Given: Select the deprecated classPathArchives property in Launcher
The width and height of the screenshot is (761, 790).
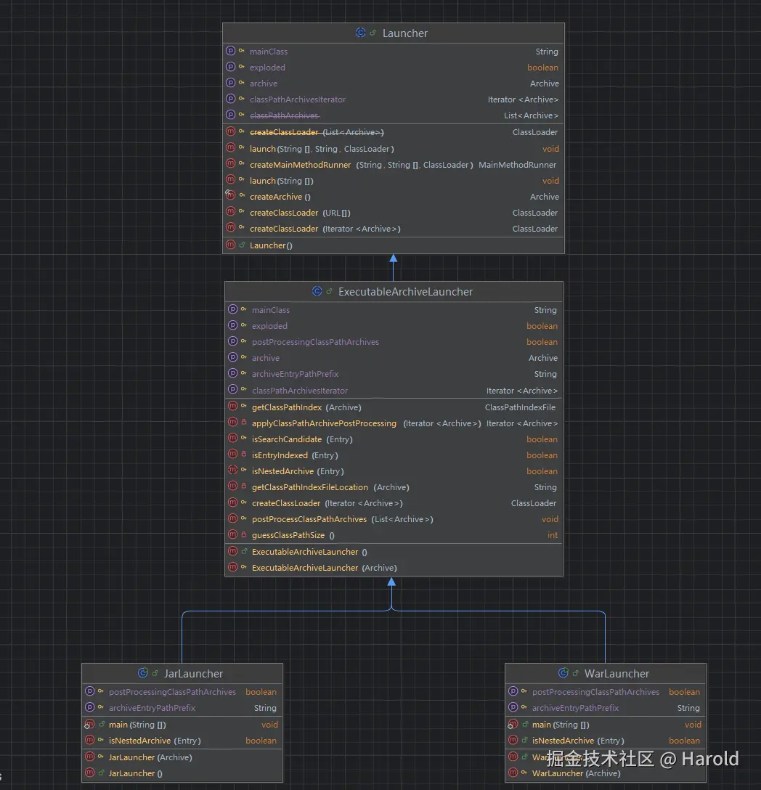Looking at the screenshot, I should click(x=284, y=115).
